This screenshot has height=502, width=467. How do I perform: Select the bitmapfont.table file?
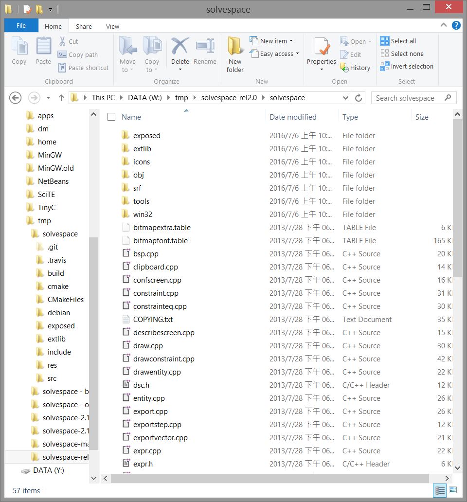tap(161, 241)
